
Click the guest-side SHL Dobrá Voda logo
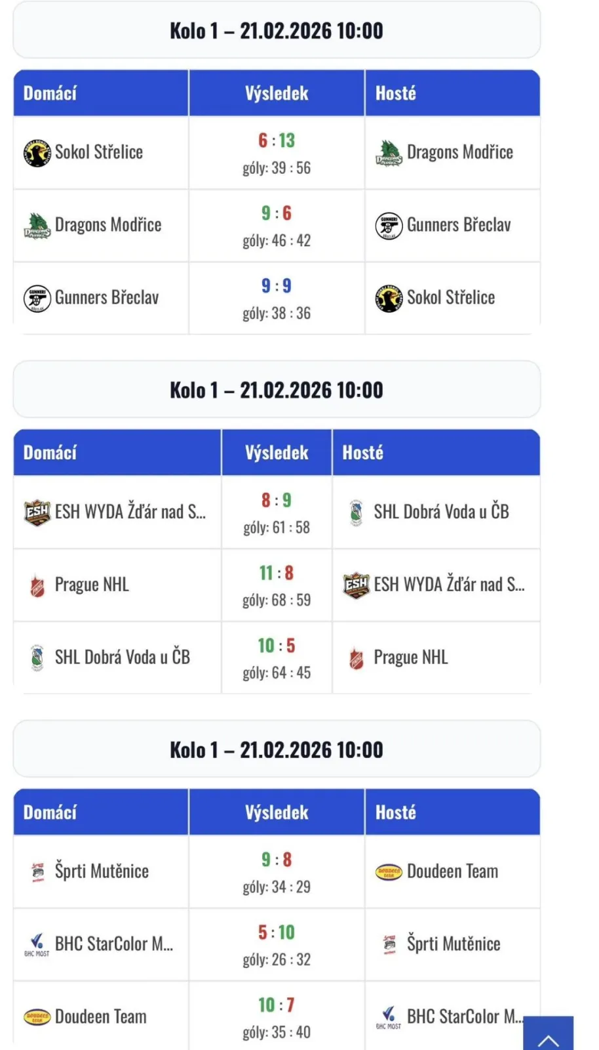click(356, 513)
